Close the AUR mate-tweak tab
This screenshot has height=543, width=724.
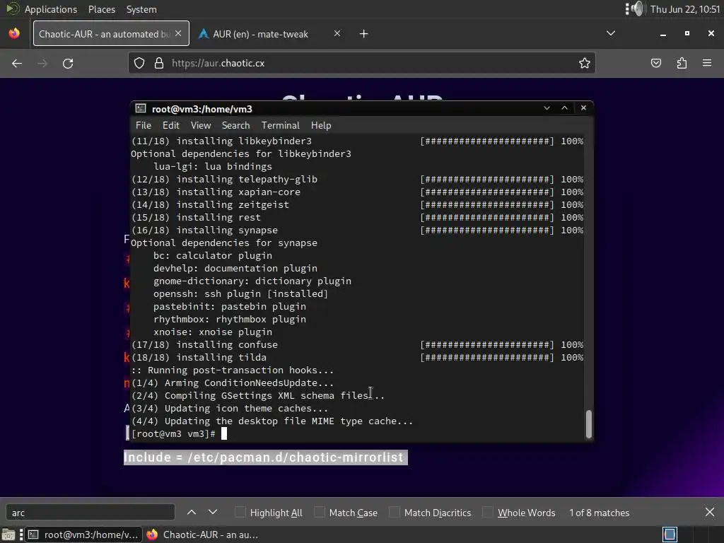(337, 33)
